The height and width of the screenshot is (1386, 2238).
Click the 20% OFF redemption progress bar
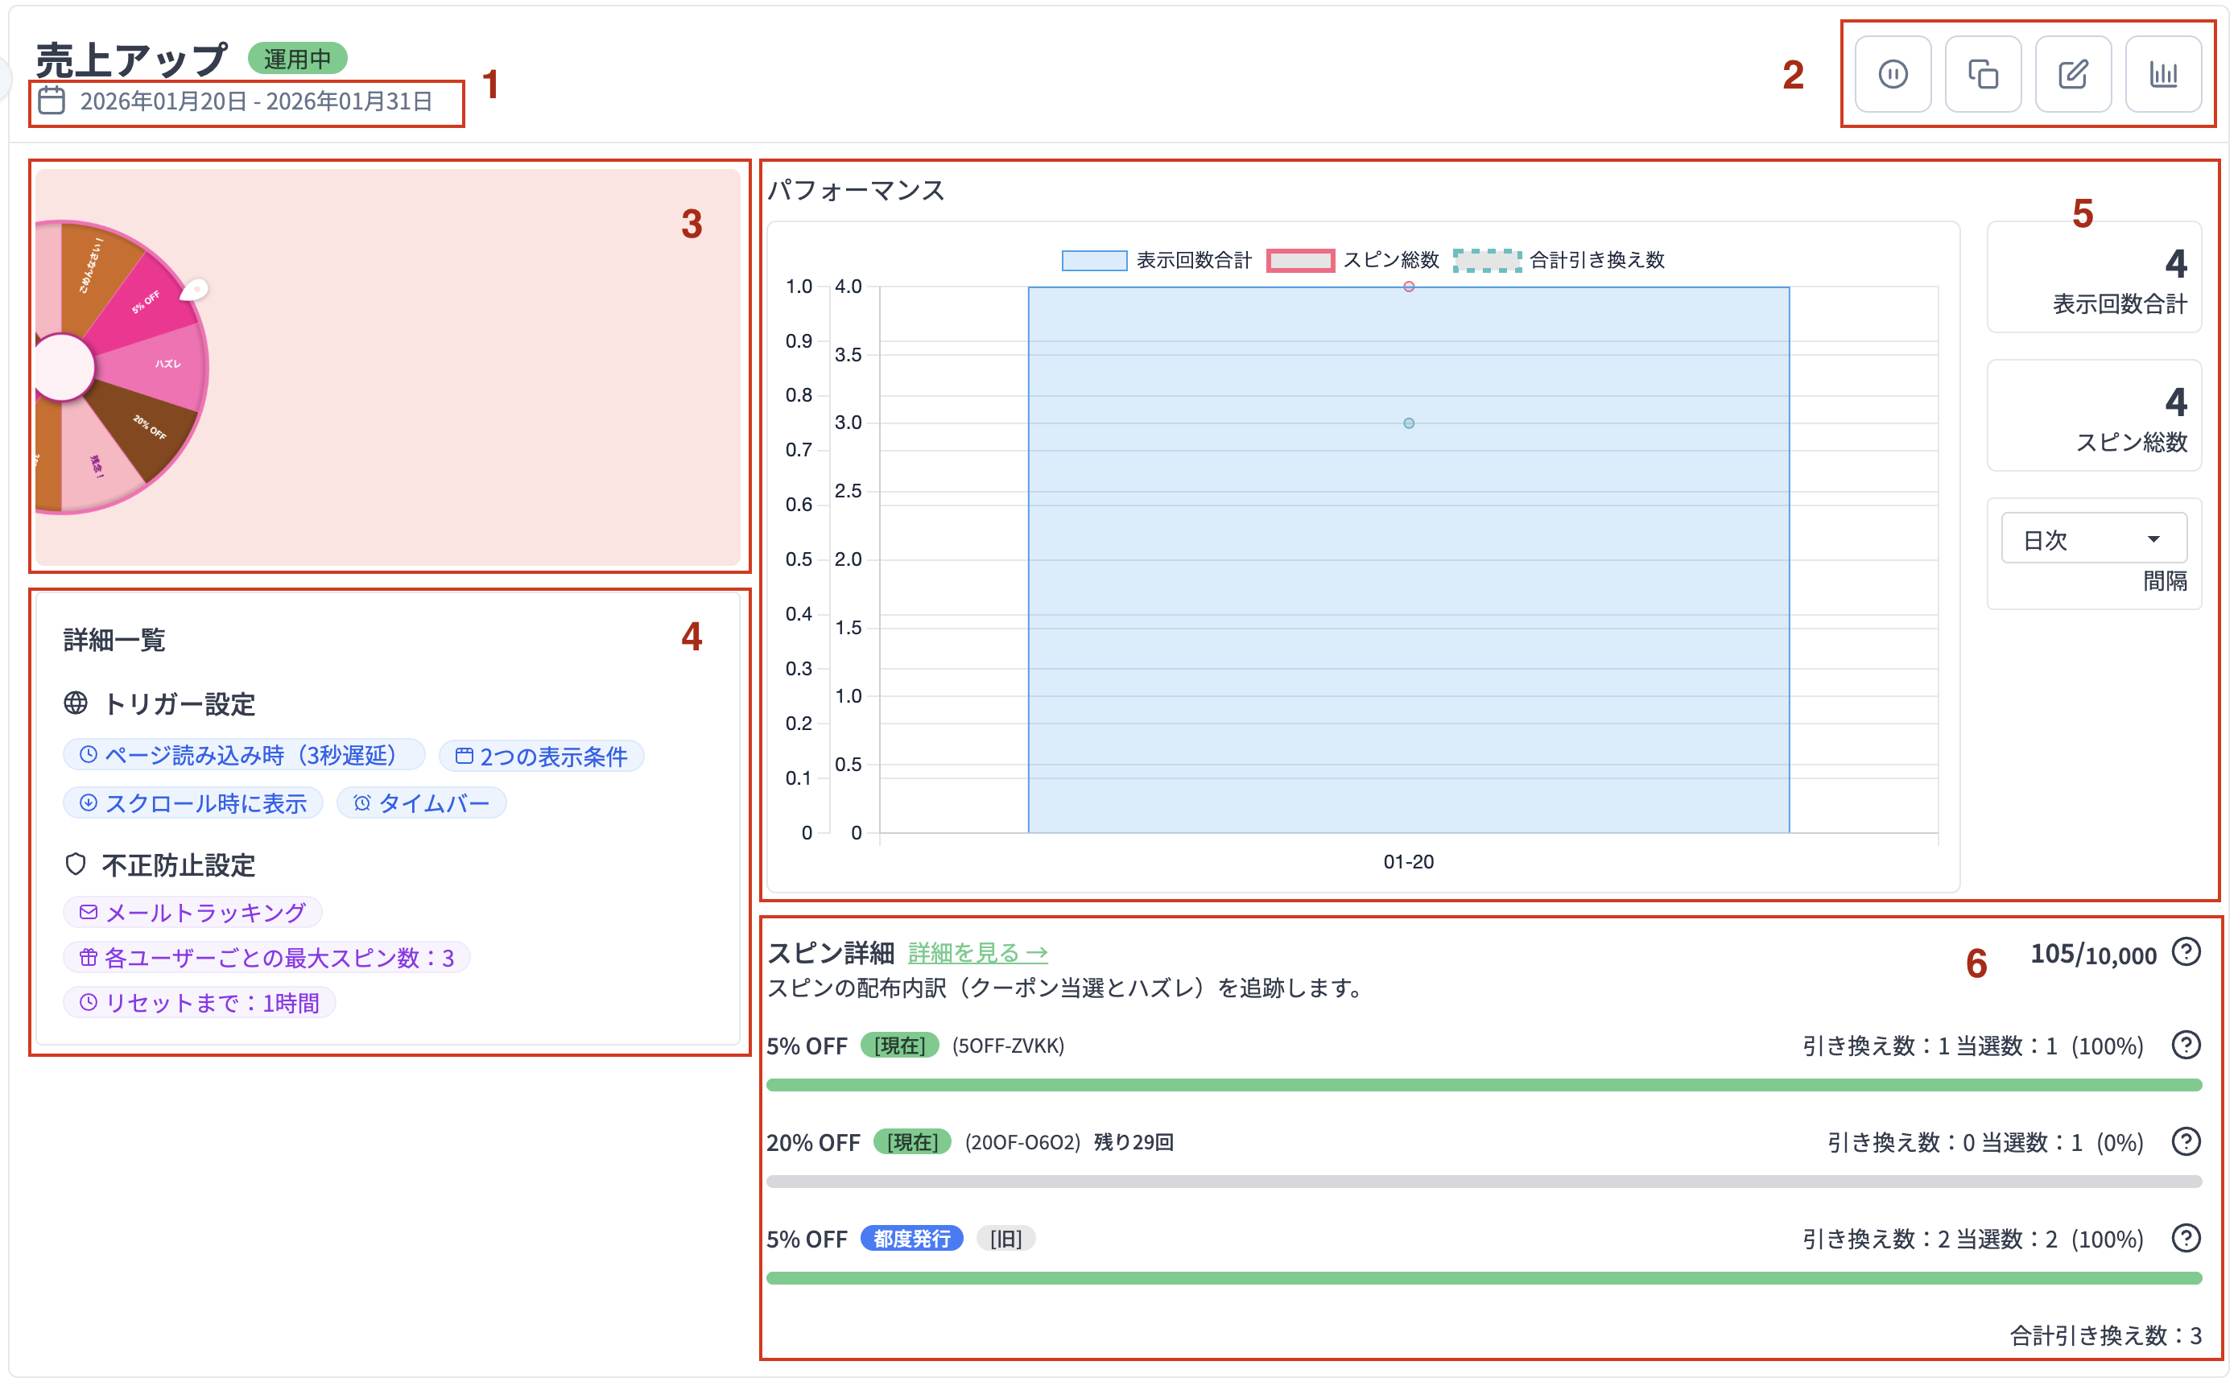[x=1484, y=1182]
